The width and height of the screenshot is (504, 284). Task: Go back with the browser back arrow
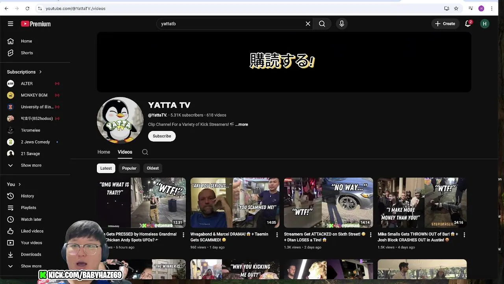click(6, 8)
